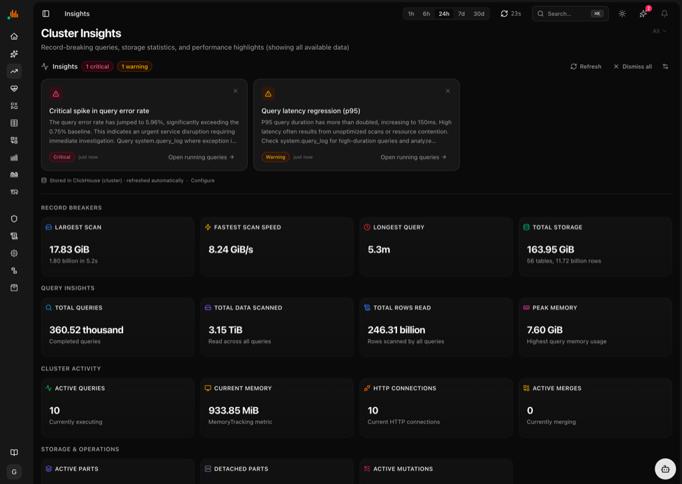Click the auto-refresh 23s countdown
The image size is (682, 484).
(511, 14)
